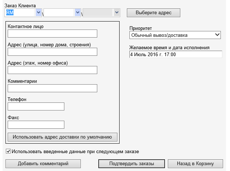The height and width of the screenshot is (171, 230).
Task: Expand the greyed-out third dropdown arrow
Action: coord(116,13)
